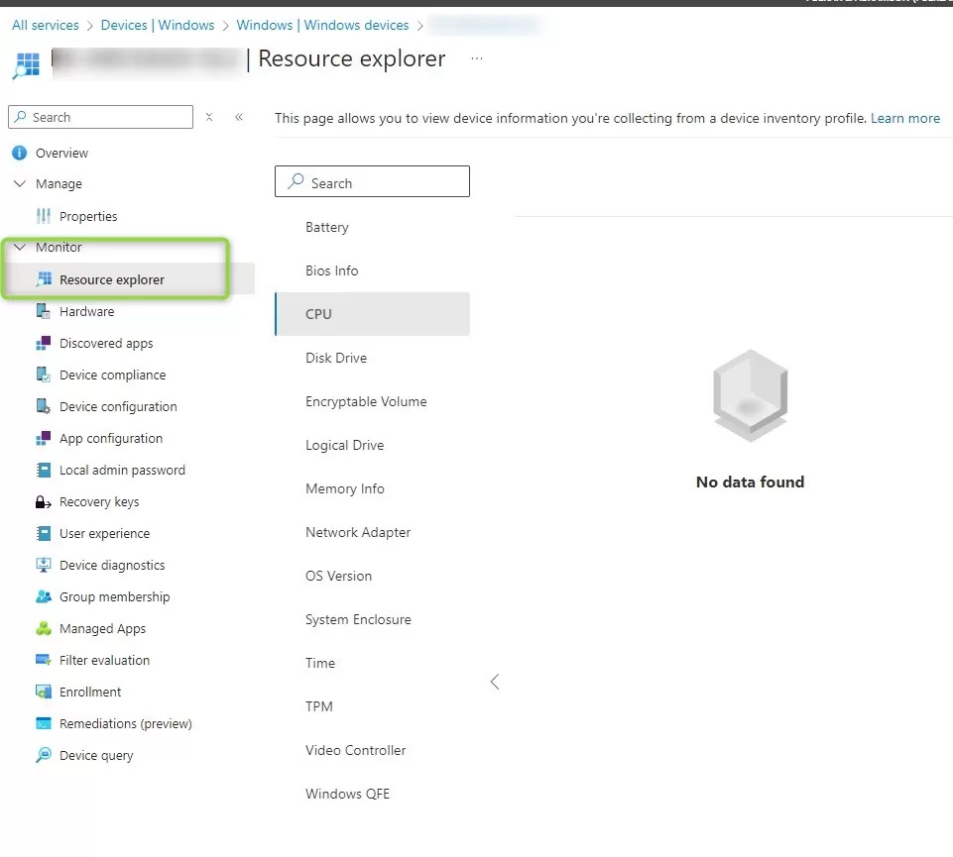
Task: Click the Resource explorer grid icon in sidebar
Action: pyautogui.click(x=44, y=279)
